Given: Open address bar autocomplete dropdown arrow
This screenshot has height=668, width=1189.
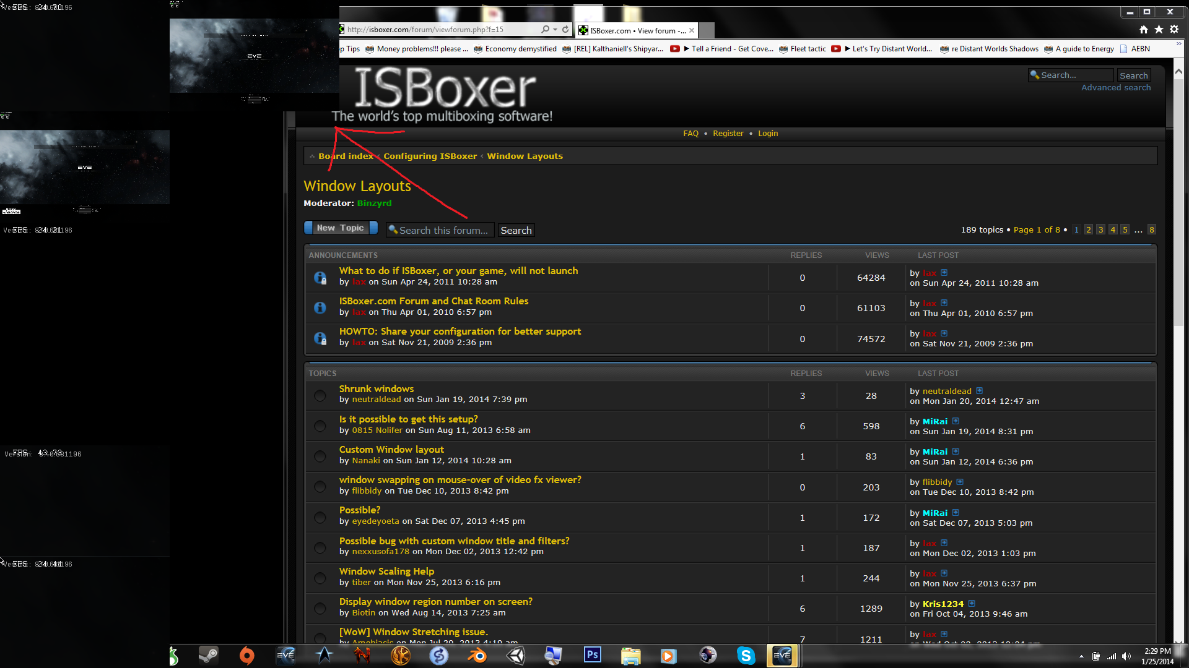Looking at the screenshot, I should (555, 29).
